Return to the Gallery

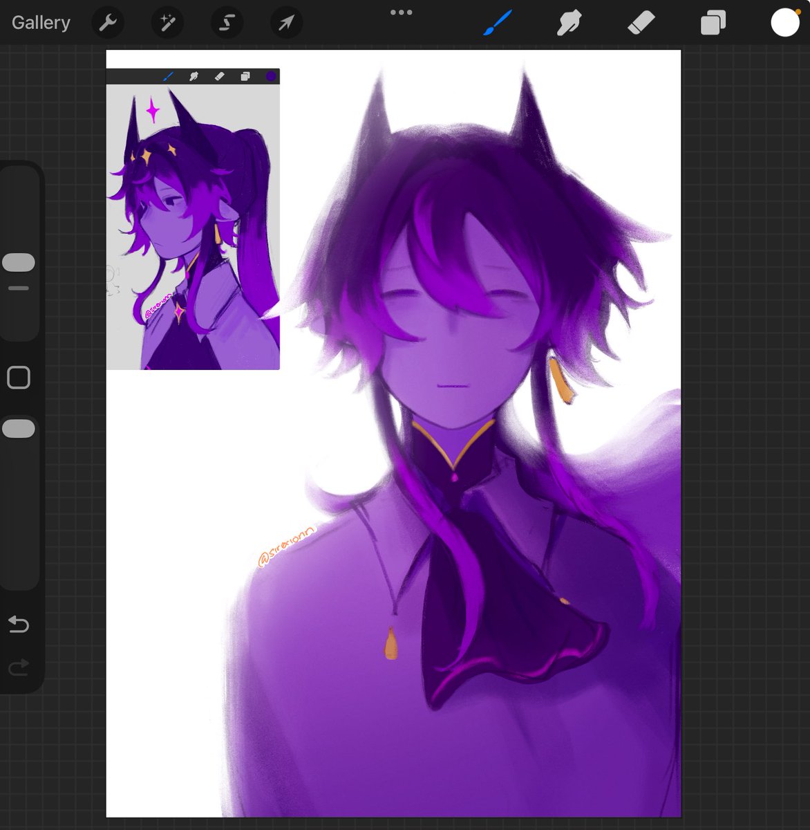(x=41, y=23)
